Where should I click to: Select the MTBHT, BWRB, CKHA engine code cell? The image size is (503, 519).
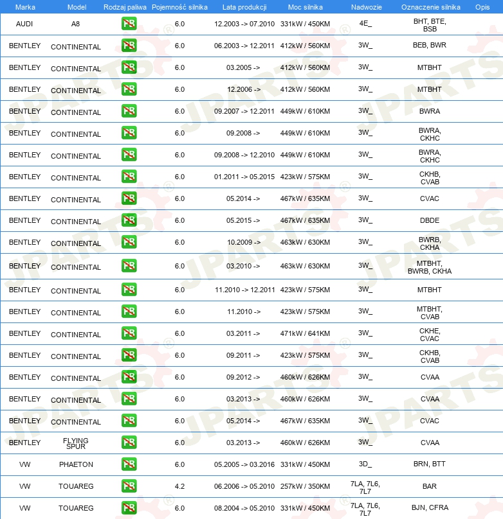coord(430,267)
